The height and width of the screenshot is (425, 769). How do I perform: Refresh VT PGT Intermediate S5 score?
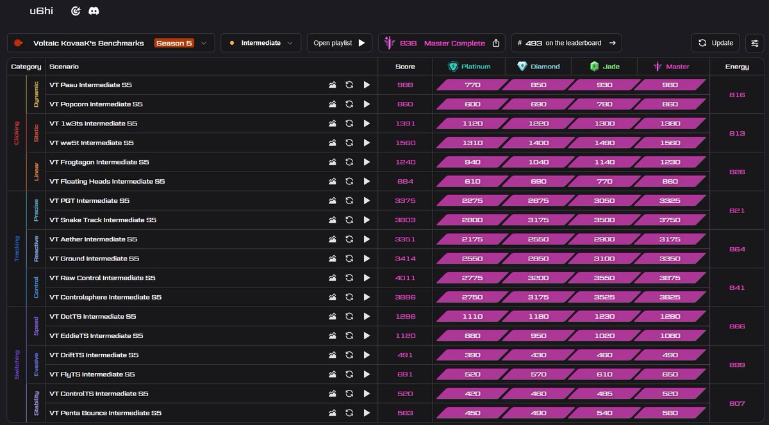pos(349,200)
